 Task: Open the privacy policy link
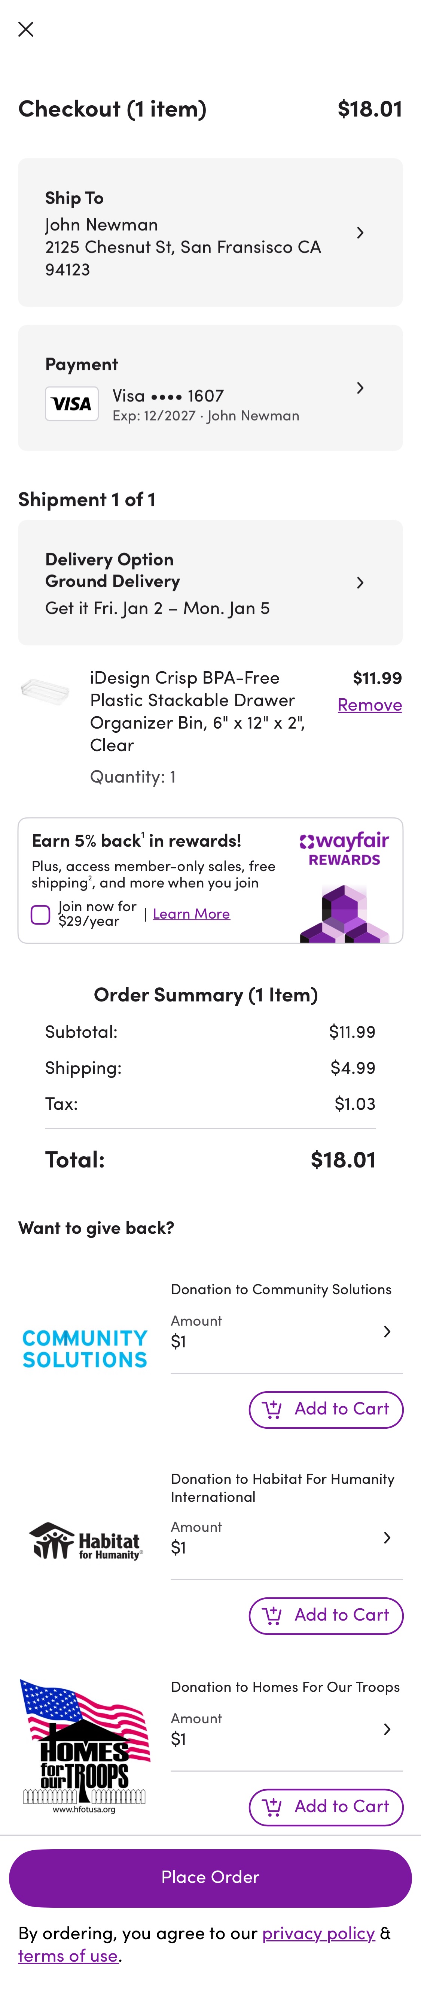coord(318,1933)
